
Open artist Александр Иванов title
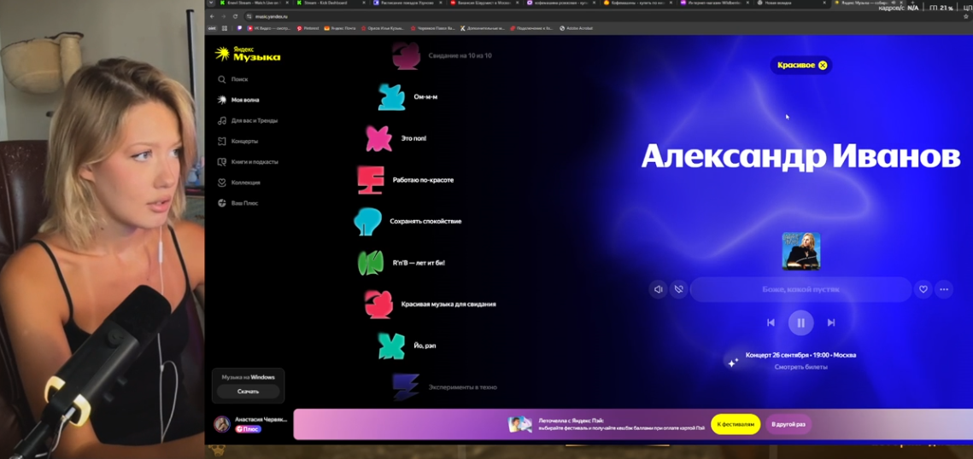pos(800,156)
